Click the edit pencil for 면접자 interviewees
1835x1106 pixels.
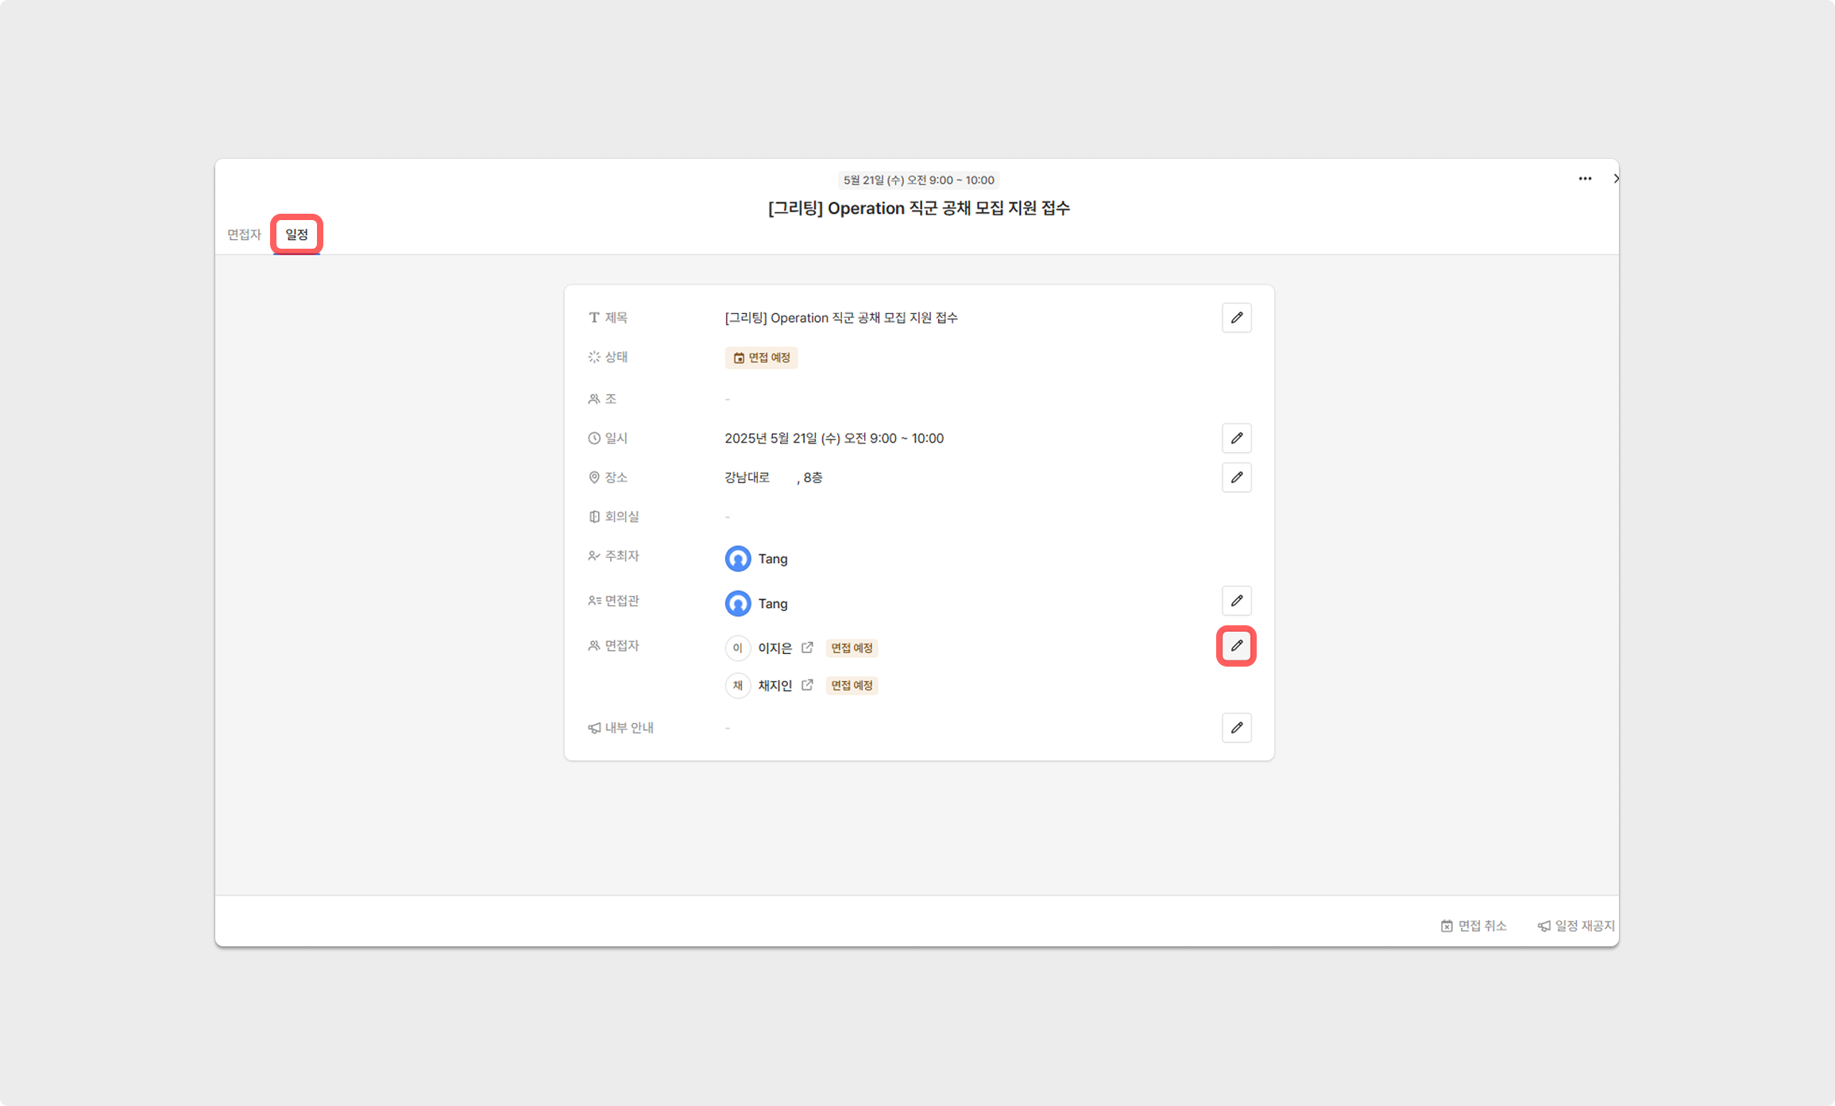1236,646
